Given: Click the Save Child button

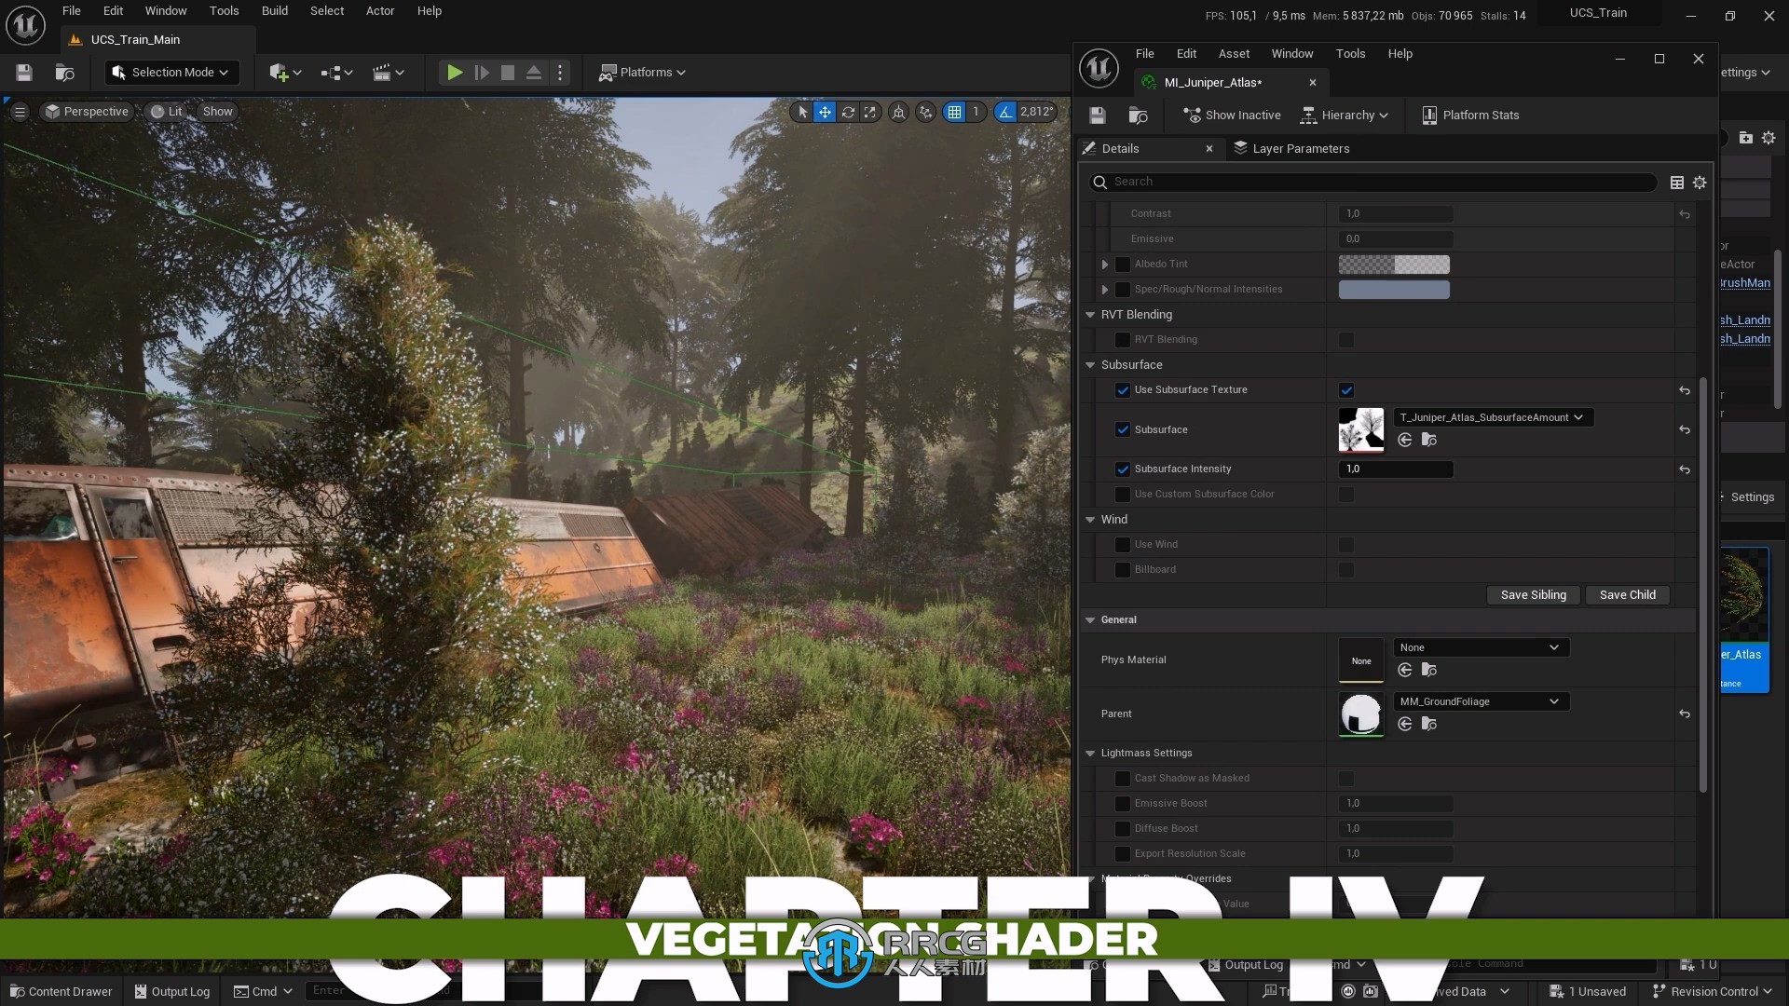Looking at the screenshot, I should (1627, 594).
